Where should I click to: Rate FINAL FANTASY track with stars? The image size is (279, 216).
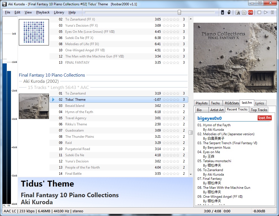171,63
